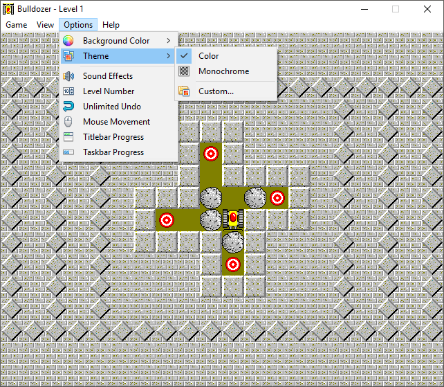Image resolution: width=444 pixels, height=387 pixels.
Task: Click the Theme menu icon
Action: pyautogui.click(x=68, y=56)
